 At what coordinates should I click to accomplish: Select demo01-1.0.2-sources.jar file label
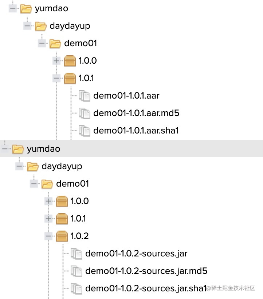(136, 254)
